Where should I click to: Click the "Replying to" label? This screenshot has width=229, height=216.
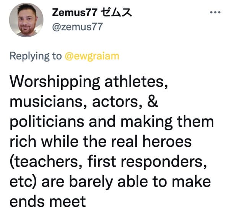(36, 56)
